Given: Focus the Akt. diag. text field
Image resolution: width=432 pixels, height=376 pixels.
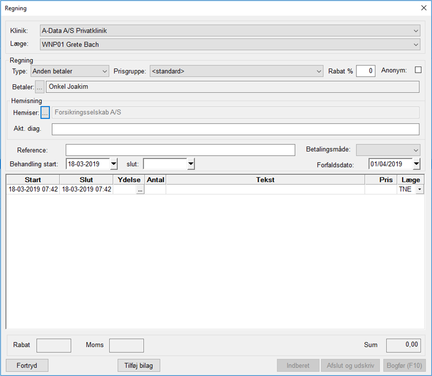Looking at the screenshot, I should click(236, 129).
